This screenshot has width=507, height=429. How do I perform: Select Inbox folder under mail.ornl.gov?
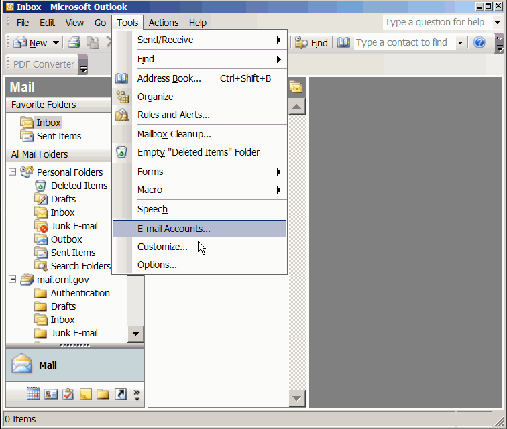coord(63,320)
